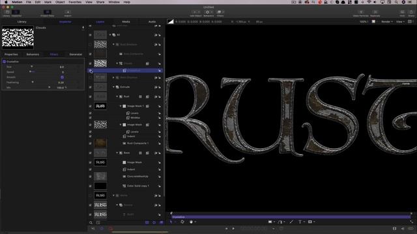This screenshot has width=417, height=234.
Task: Open the Favorites menu
Action: coord(75,2)
